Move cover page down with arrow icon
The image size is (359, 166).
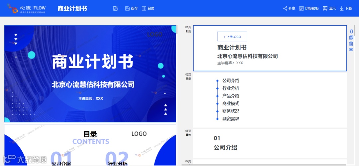[351, 31]
